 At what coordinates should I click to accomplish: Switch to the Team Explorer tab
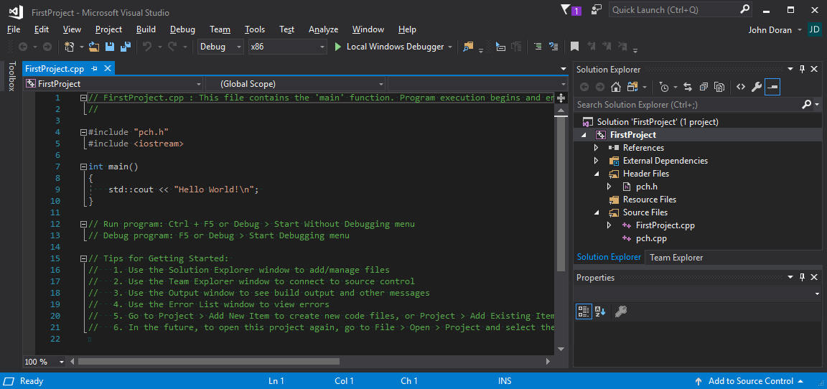676,258
